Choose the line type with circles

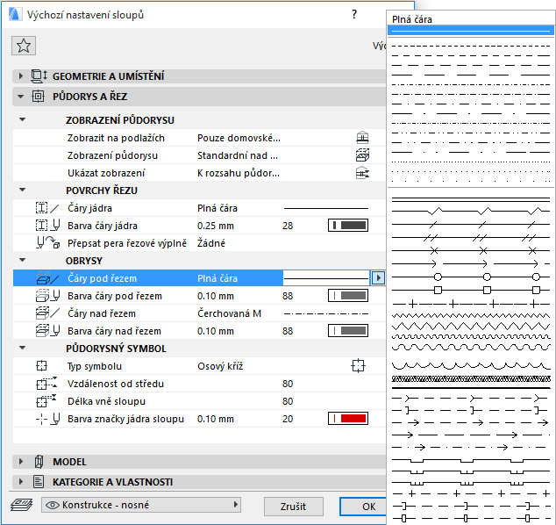point(471,277)
